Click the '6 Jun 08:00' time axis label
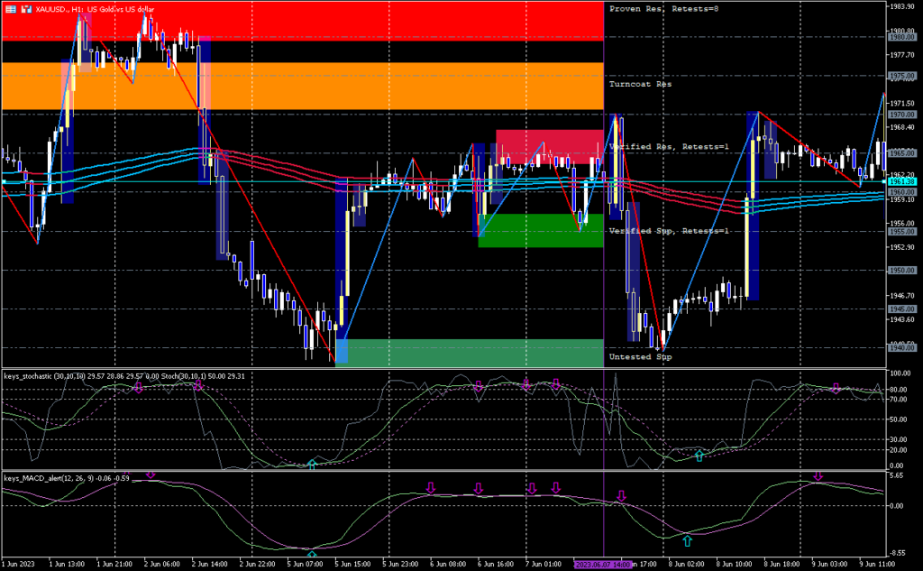The width and height of the screenshot is (923, 571). tap(449, 565)
